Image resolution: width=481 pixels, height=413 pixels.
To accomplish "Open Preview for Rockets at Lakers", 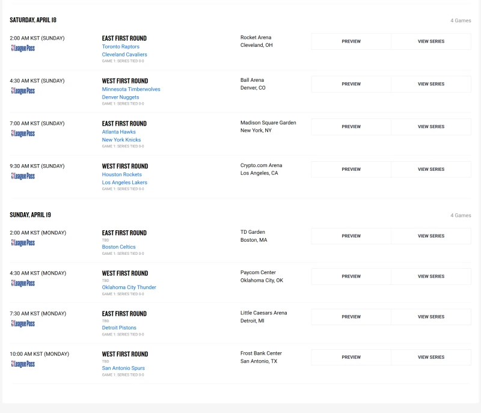I will [351, 170].
